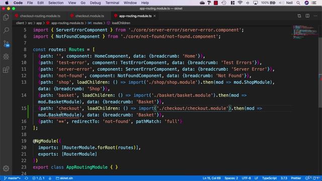Open the Help menu
The image size is (322, 181).
tap(145, 3)
